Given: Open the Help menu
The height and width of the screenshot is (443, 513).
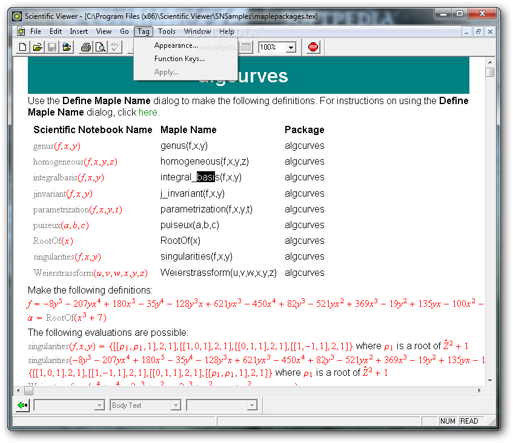Looking at the screenshot, I should (x=227, y=31).
